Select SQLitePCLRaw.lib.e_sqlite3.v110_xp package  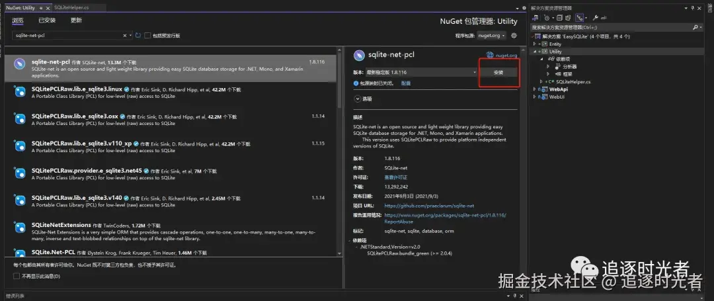point(171,147)
